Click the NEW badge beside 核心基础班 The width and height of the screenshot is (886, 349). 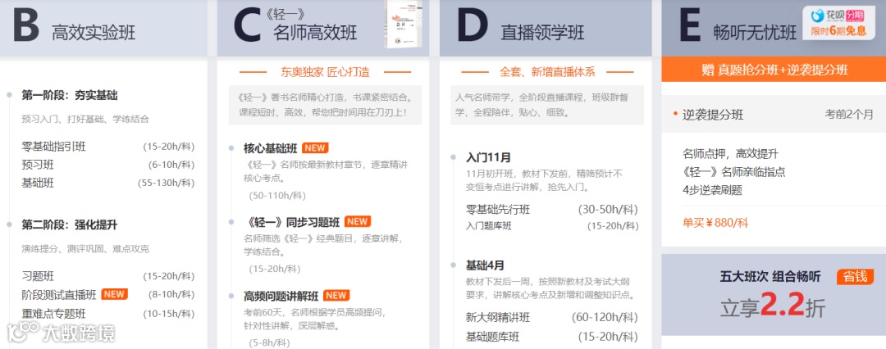tap(315, 148)
